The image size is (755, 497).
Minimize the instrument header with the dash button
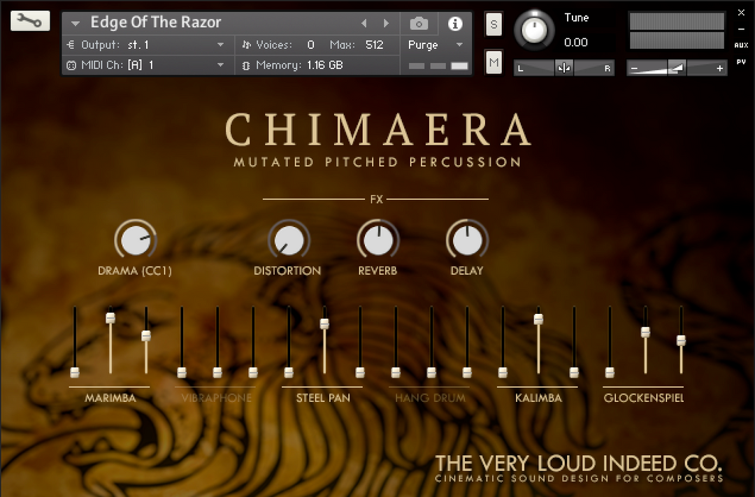(x=741, y=29)
